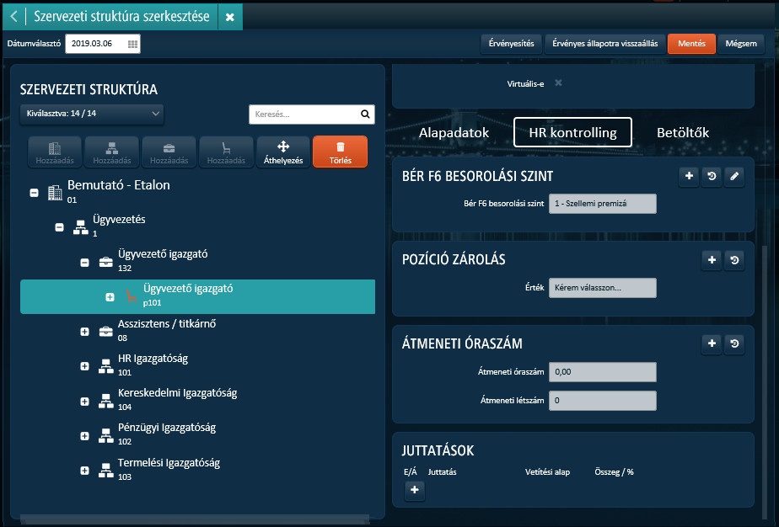
Task: Select the Pénzügyi Igazgatóság label
Action: pos(167,428)
